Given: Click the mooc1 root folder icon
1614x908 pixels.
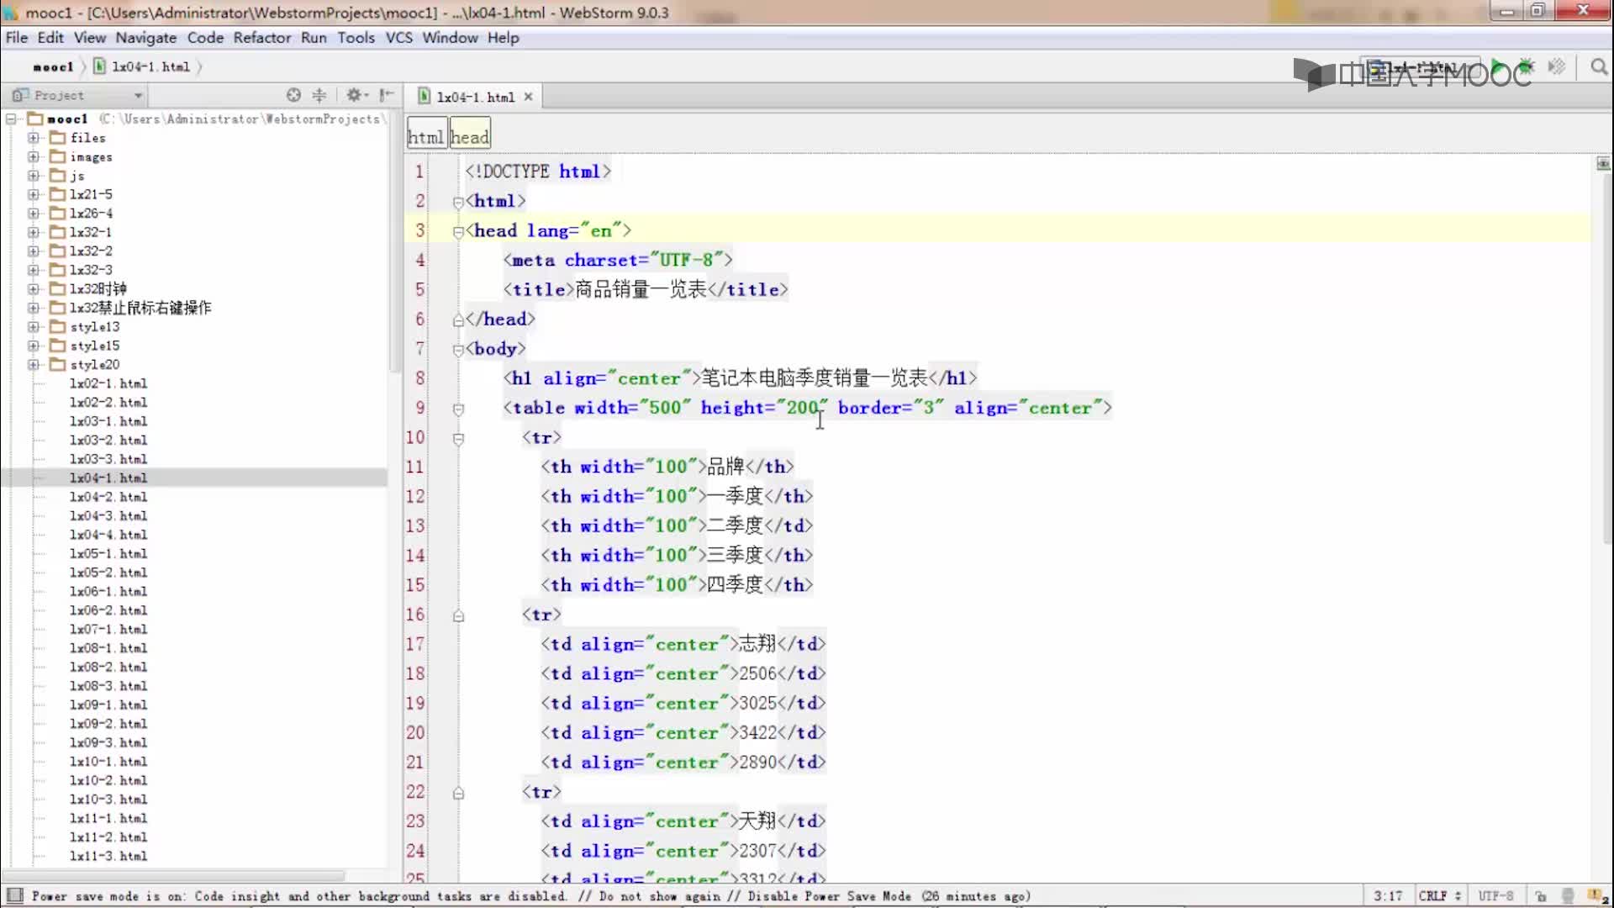Looking at the screenshot, I should [35, 119].
